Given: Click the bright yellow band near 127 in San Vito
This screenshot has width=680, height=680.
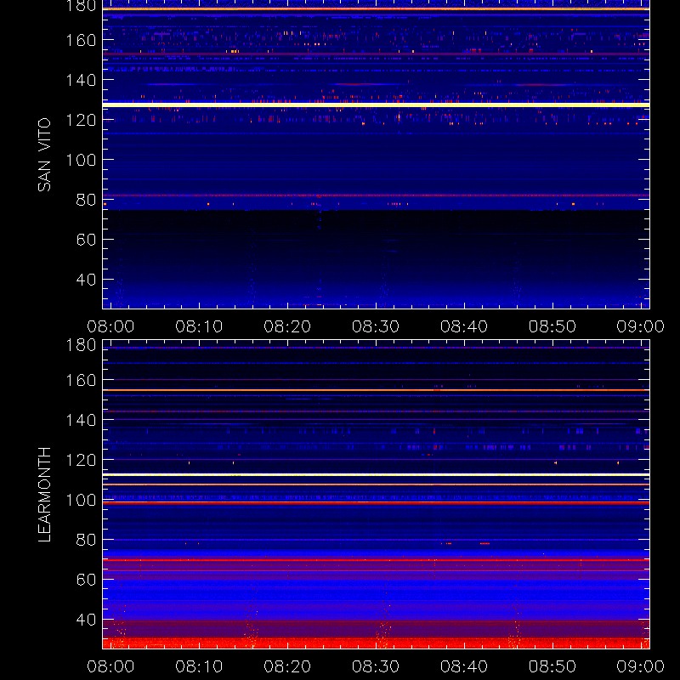Looking at the screenshot, I should 376,105.
